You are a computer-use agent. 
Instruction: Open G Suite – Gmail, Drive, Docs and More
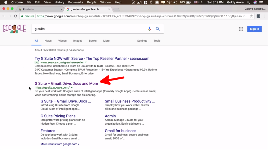(66, 83)
